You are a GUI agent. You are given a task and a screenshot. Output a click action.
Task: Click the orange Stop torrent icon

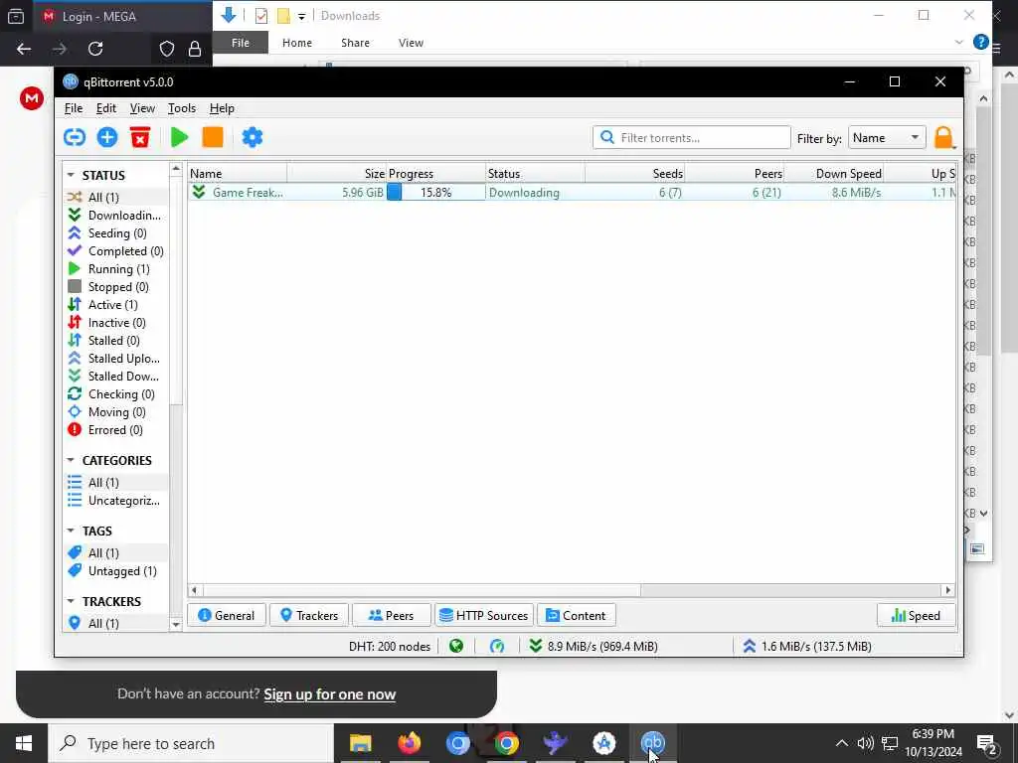tap(213, 137)
